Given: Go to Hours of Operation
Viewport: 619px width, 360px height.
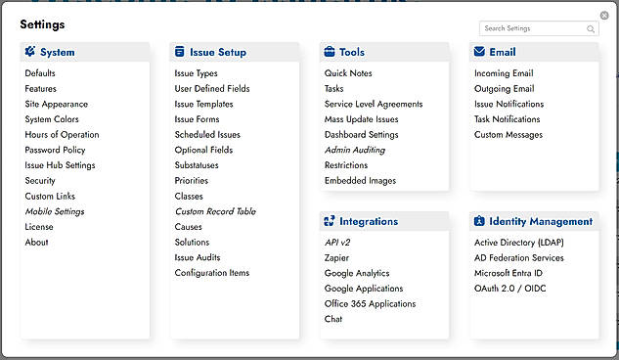Looking at the screenshot, I should coord(62,135).
